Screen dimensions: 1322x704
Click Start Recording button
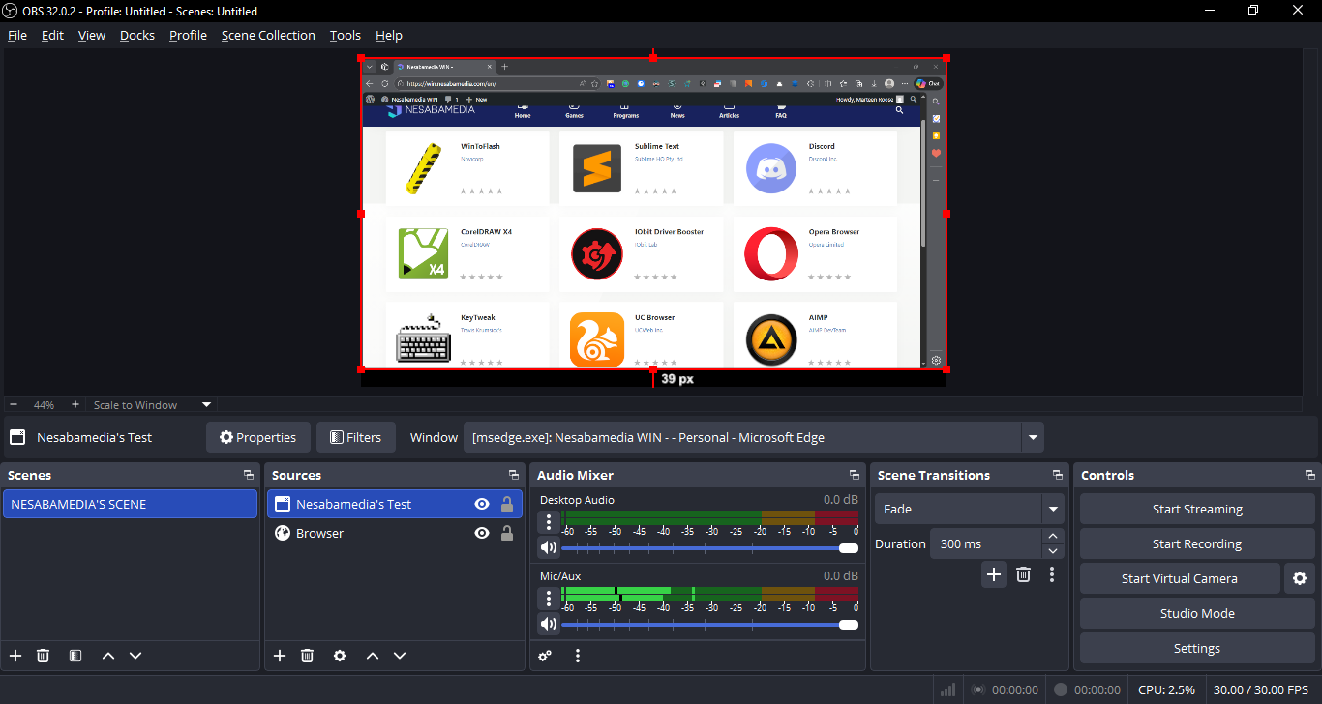(1196, 543)
